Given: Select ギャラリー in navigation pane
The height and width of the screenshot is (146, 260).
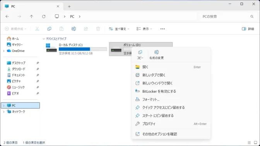Looking at the screenshot, I should click(17, 45).
